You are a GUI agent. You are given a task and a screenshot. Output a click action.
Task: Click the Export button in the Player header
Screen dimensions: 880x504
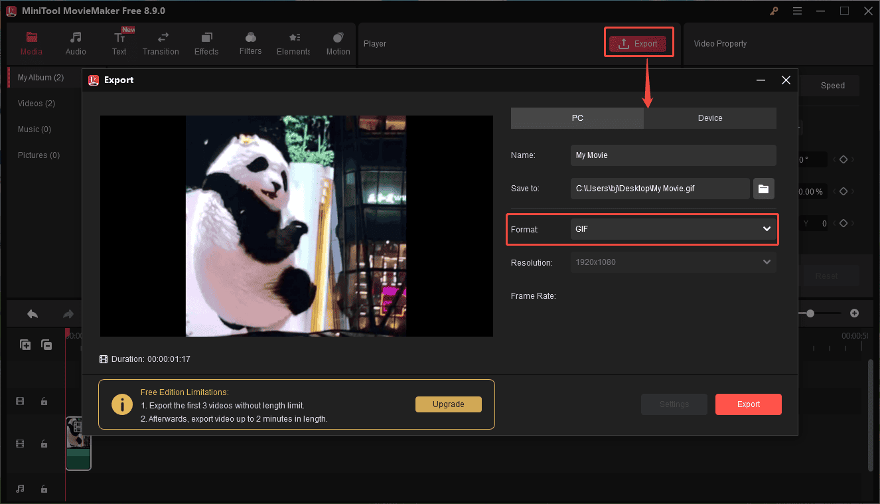coord(638,44)
